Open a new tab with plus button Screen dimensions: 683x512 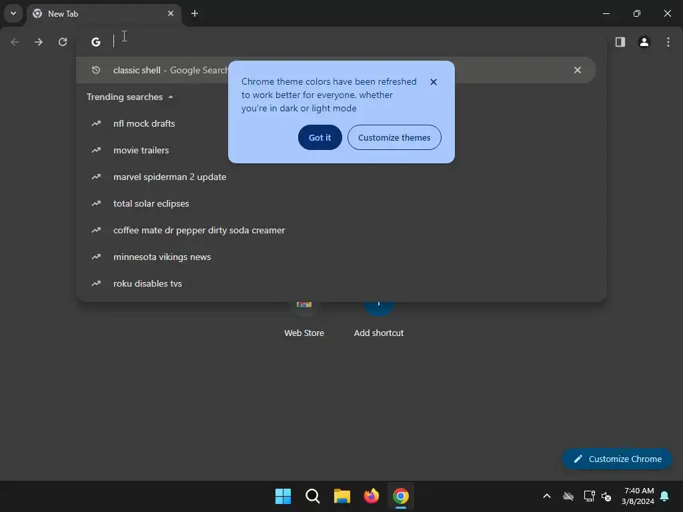(x=195, y=13)
